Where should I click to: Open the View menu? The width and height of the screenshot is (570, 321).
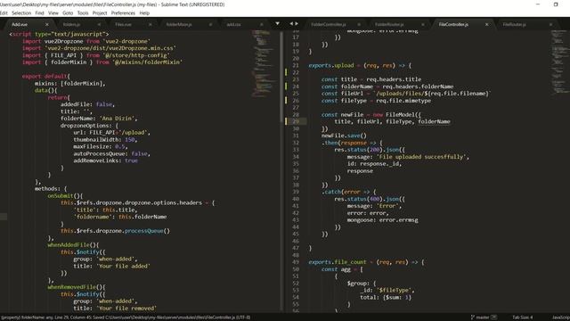pos(53,12)
